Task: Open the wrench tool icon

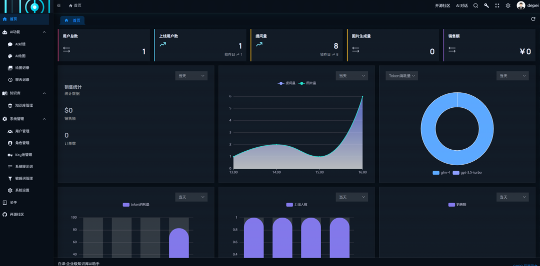Action: point(486,5)
